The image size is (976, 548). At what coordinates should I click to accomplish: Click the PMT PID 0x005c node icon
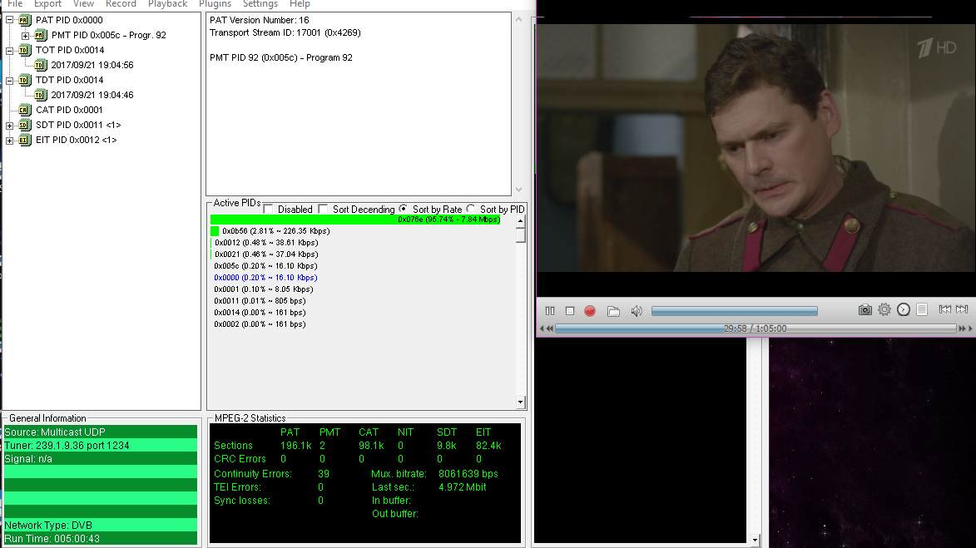click(41, 36)
